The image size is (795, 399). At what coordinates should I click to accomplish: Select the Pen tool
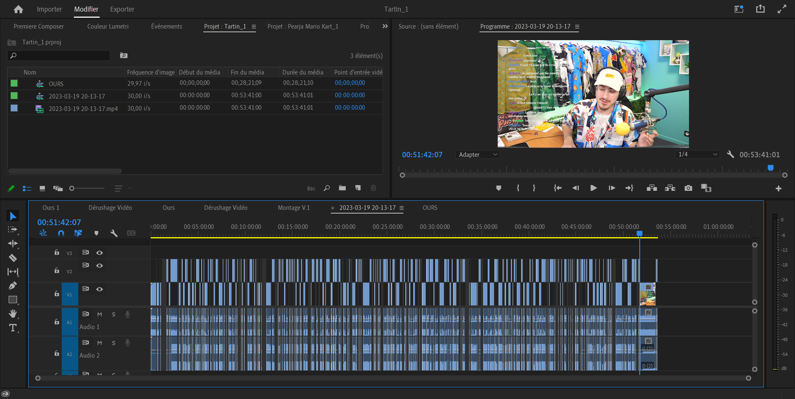pos(13,286)
